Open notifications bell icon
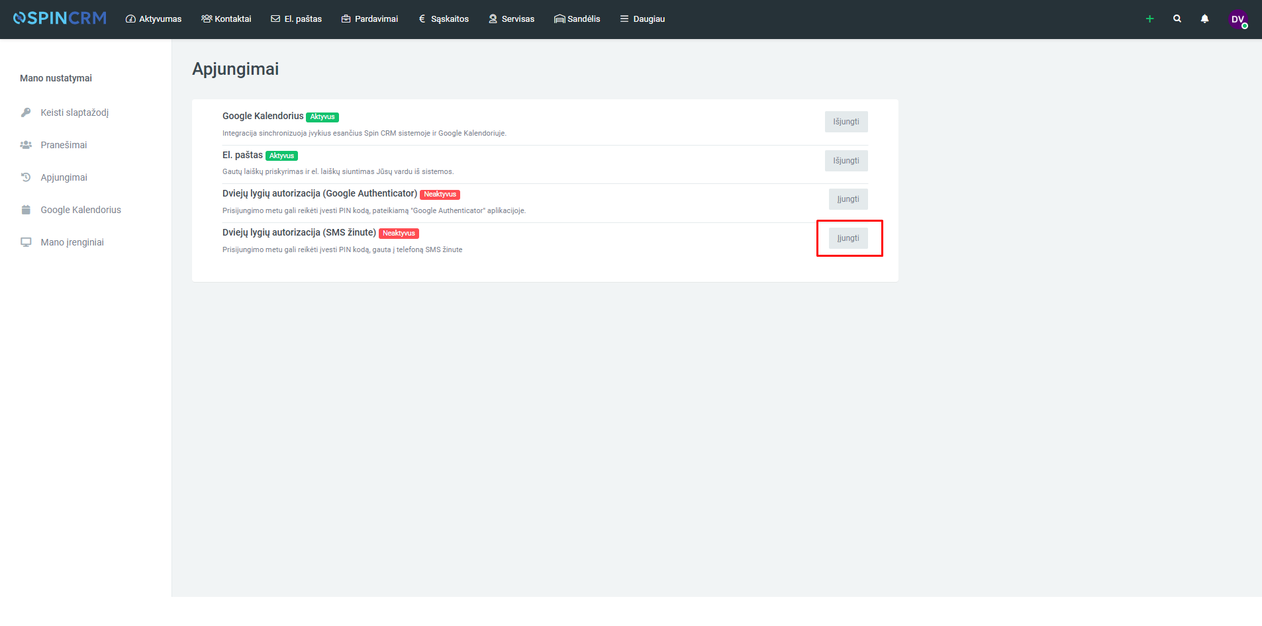Screen dimensions: 1262x626 click(x=1204, y=19)
